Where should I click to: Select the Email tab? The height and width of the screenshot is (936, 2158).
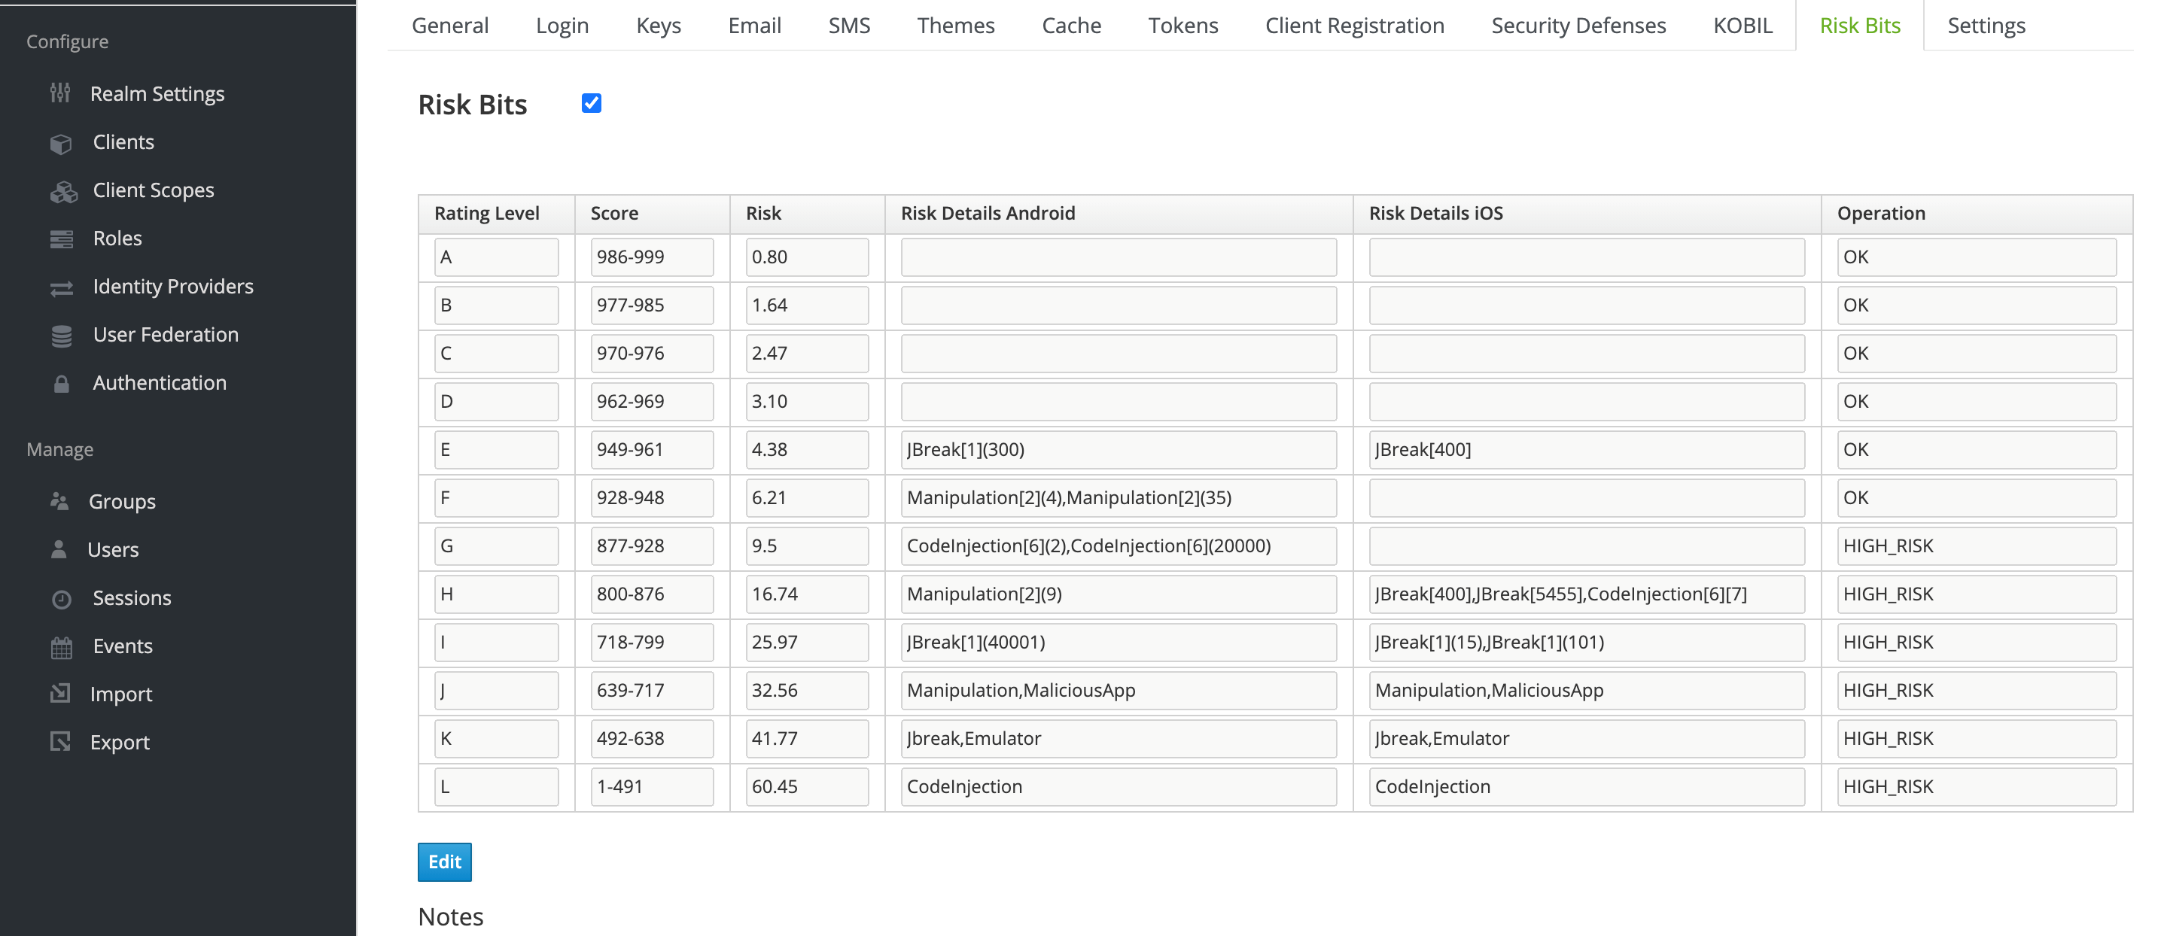[754, 25]
